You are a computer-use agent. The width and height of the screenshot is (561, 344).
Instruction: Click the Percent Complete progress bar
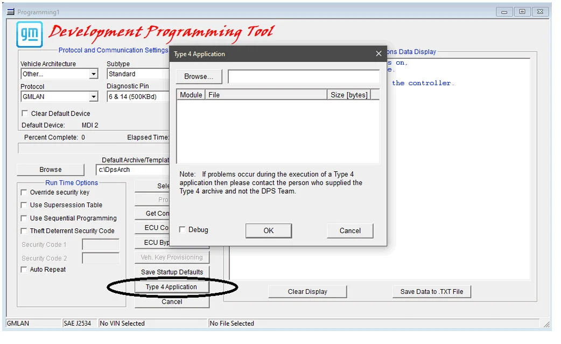coord(94,149)
